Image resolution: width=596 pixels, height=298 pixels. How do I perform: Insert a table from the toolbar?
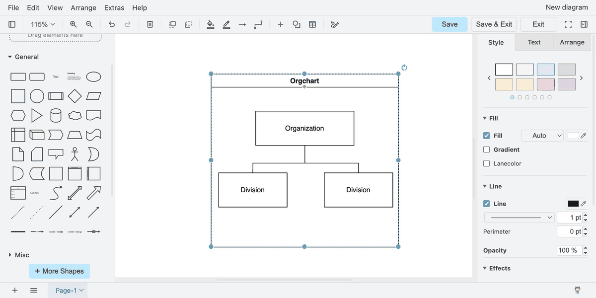tap(312, 24)
